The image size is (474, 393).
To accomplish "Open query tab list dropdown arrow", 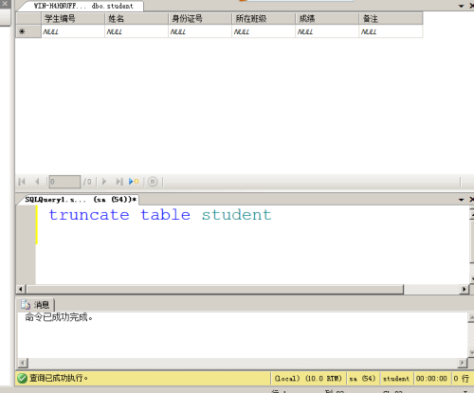I will click(461, 200).
